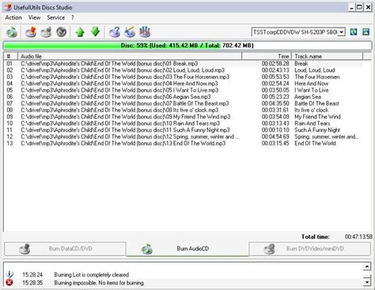Click time 00:03:13.43 of Rain And Tears
375x290 pixels.
pyautogui.click(x=275, y=123)
